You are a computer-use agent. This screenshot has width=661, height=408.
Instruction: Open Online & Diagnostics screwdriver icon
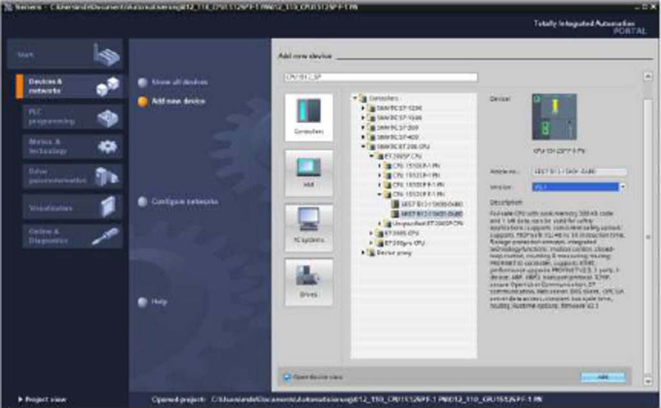click(105, 236)
